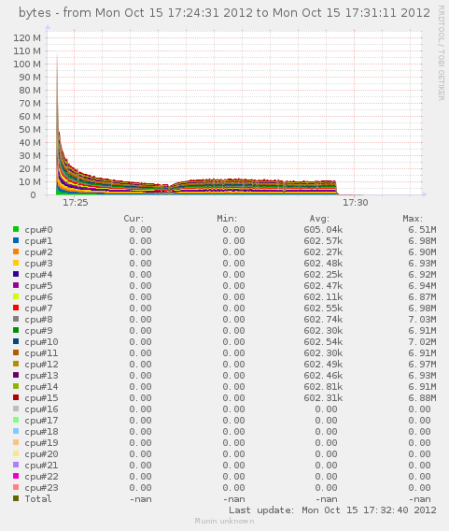Select the cpu#10 legend label
Viewport: 449px width, 531px height.
[41, 342]
